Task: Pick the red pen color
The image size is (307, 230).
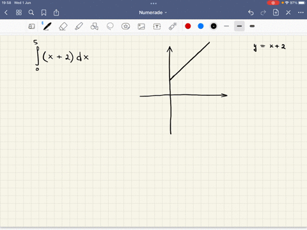Action: (188, 26)
